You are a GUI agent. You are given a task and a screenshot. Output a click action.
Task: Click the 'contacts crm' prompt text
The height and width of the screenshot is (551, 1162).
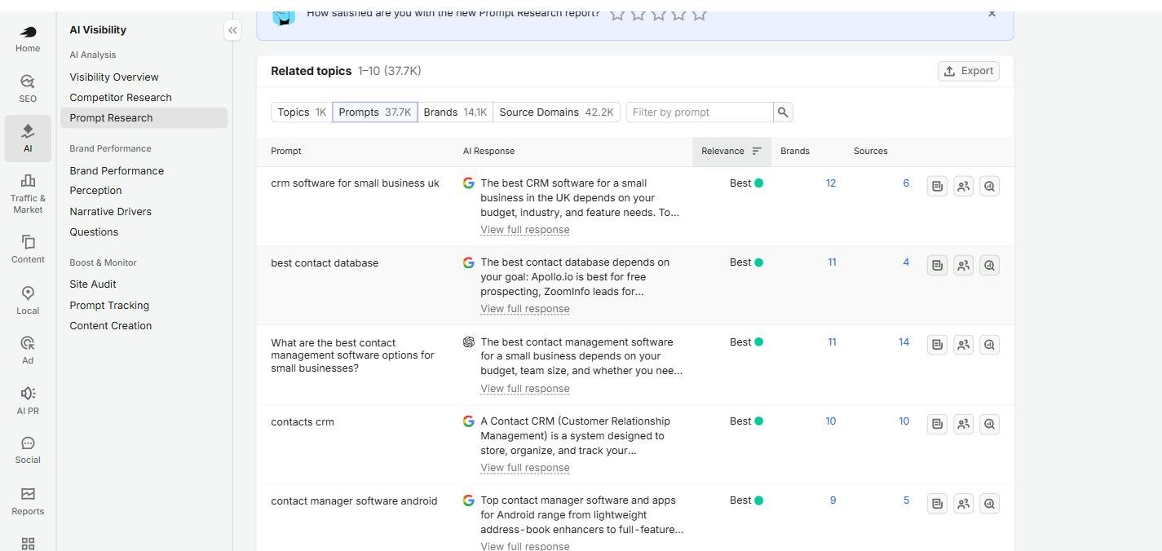303,422
